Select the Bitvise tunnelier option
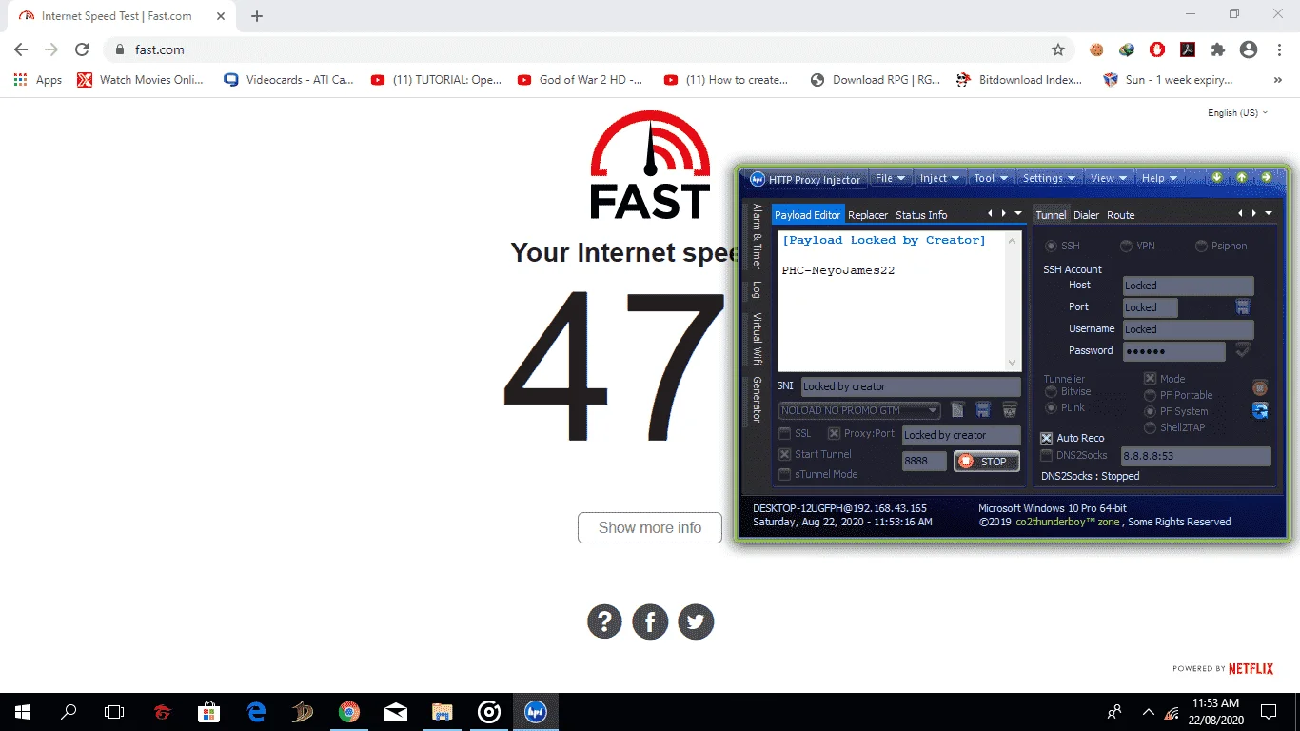 1052,392
